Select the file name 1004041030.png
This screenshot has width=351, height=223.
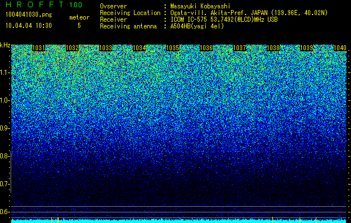28,14
